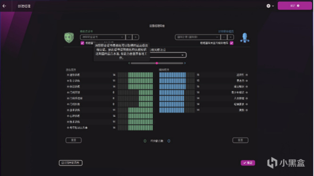
Task: Open info icon beside 适应性
Action: 247,75
